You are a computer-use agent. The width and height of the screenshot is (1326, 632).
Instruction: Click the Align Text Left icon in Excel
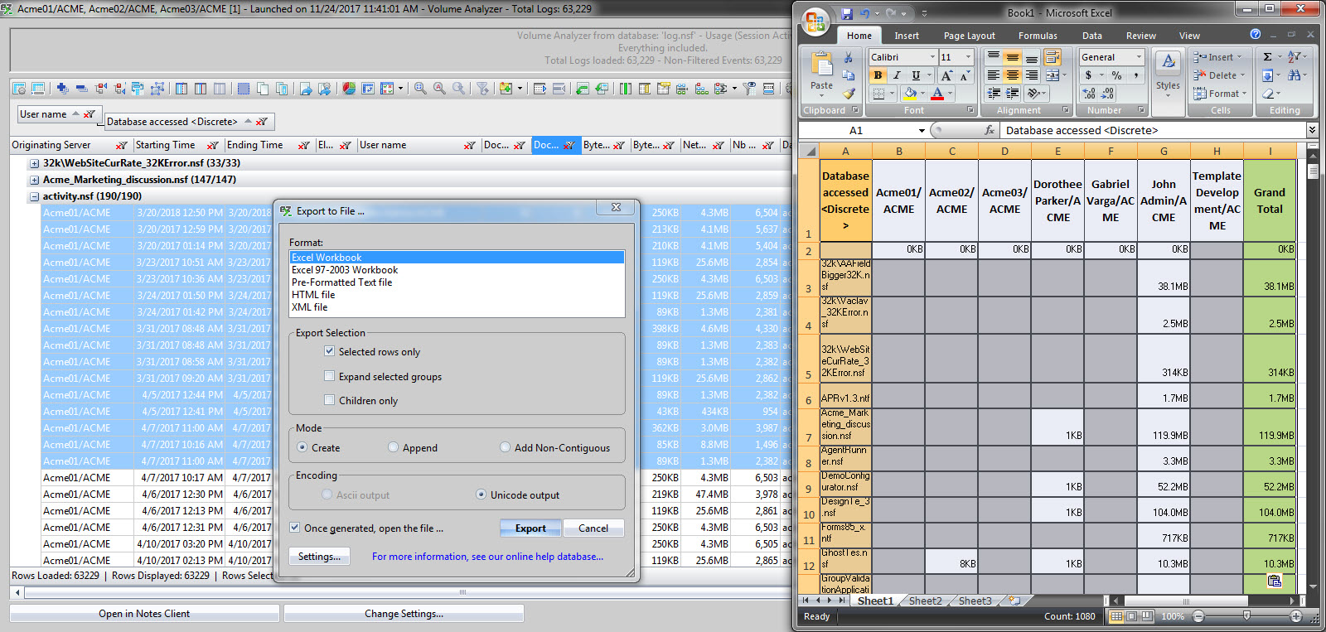(x=993, y=75)
